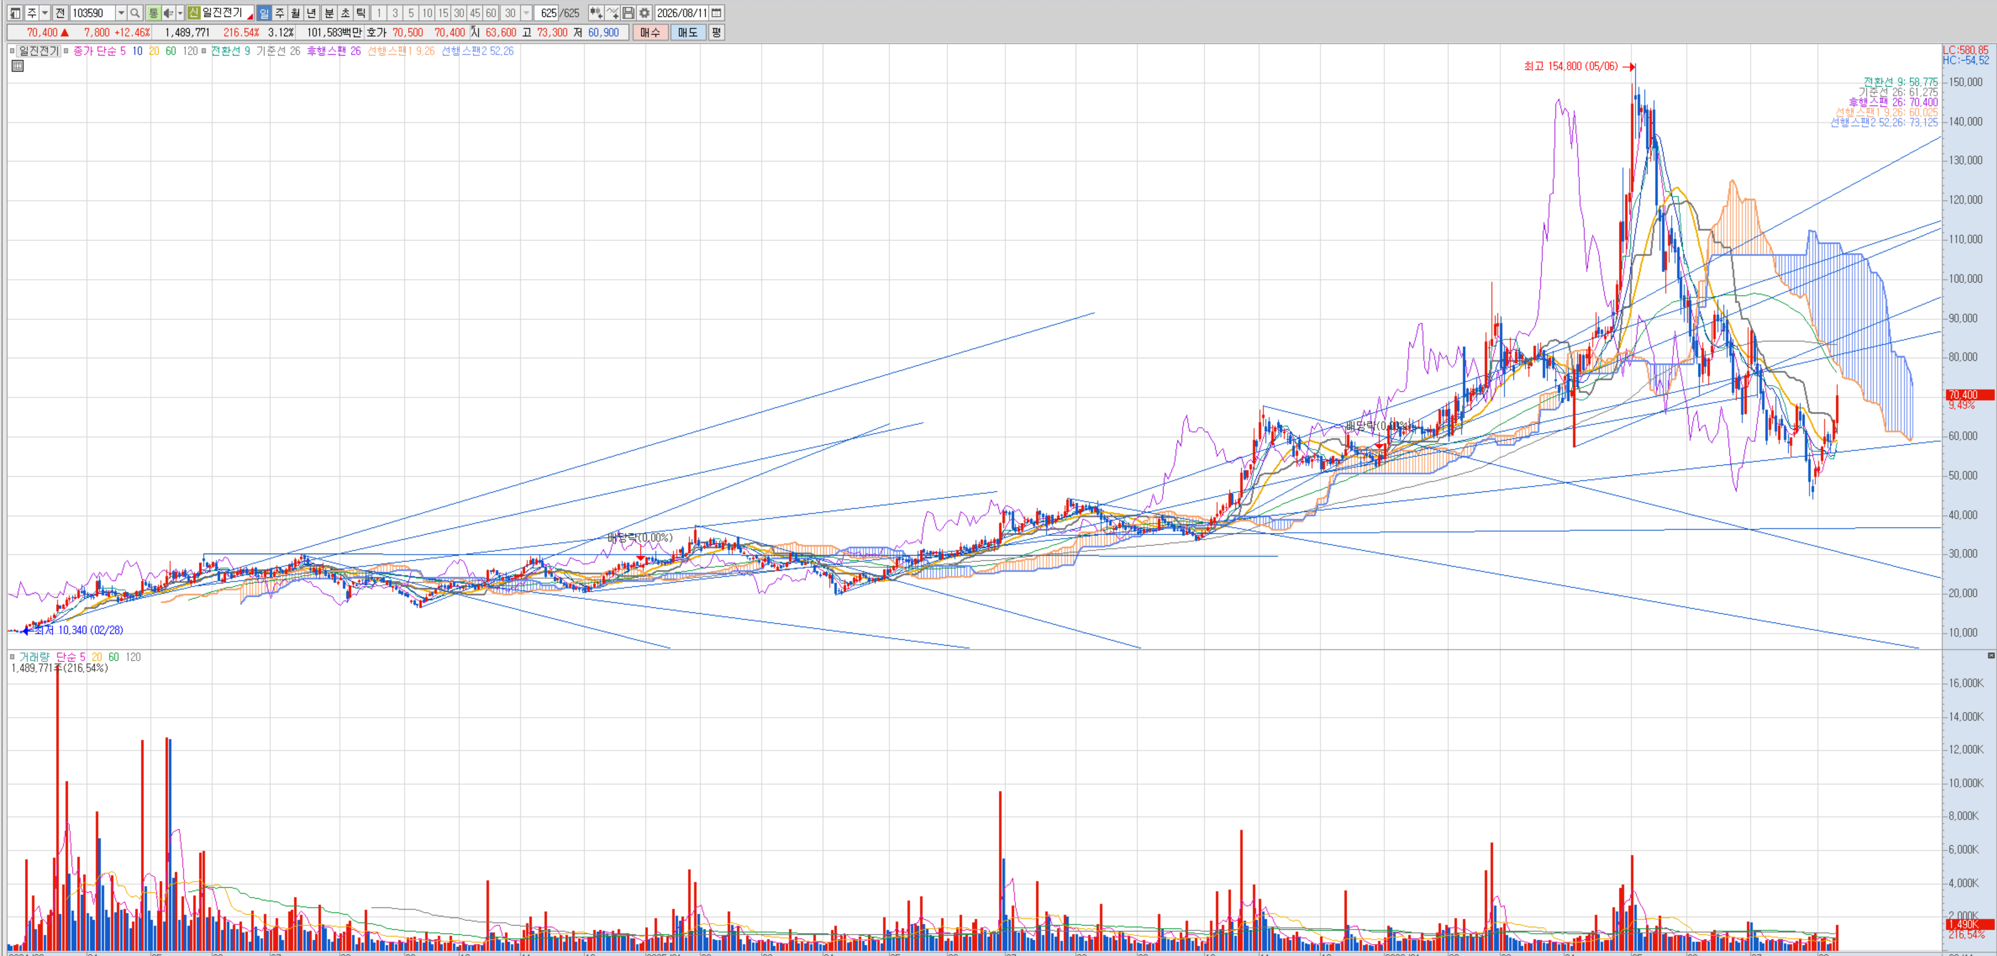
Task: Click the 거래량 단순 5 volume legend label
Action: click(52, 657)
